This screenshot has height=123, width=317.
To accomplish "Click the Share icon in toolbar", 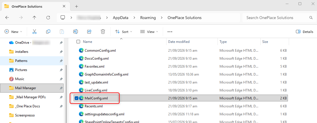I will [89, 32].
